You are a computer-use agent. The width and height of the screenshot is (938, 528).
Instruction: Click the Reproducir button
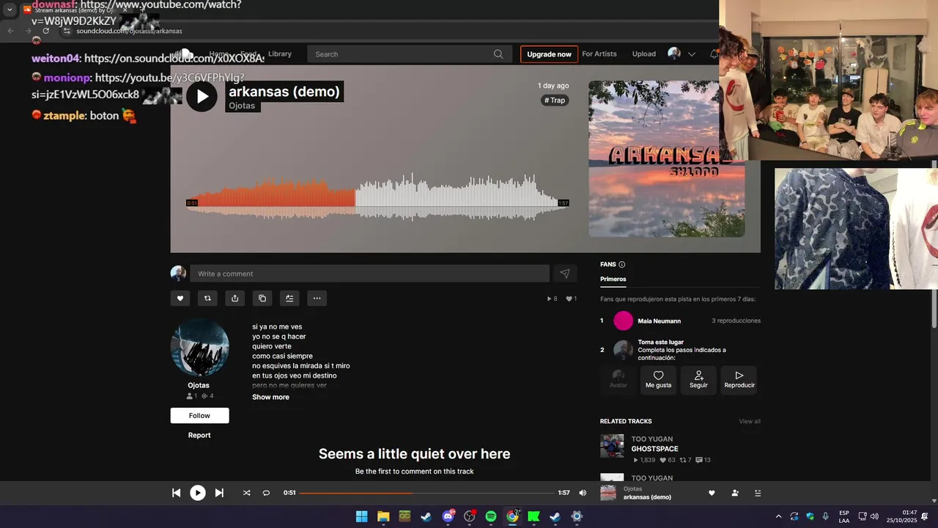[739, 380]
